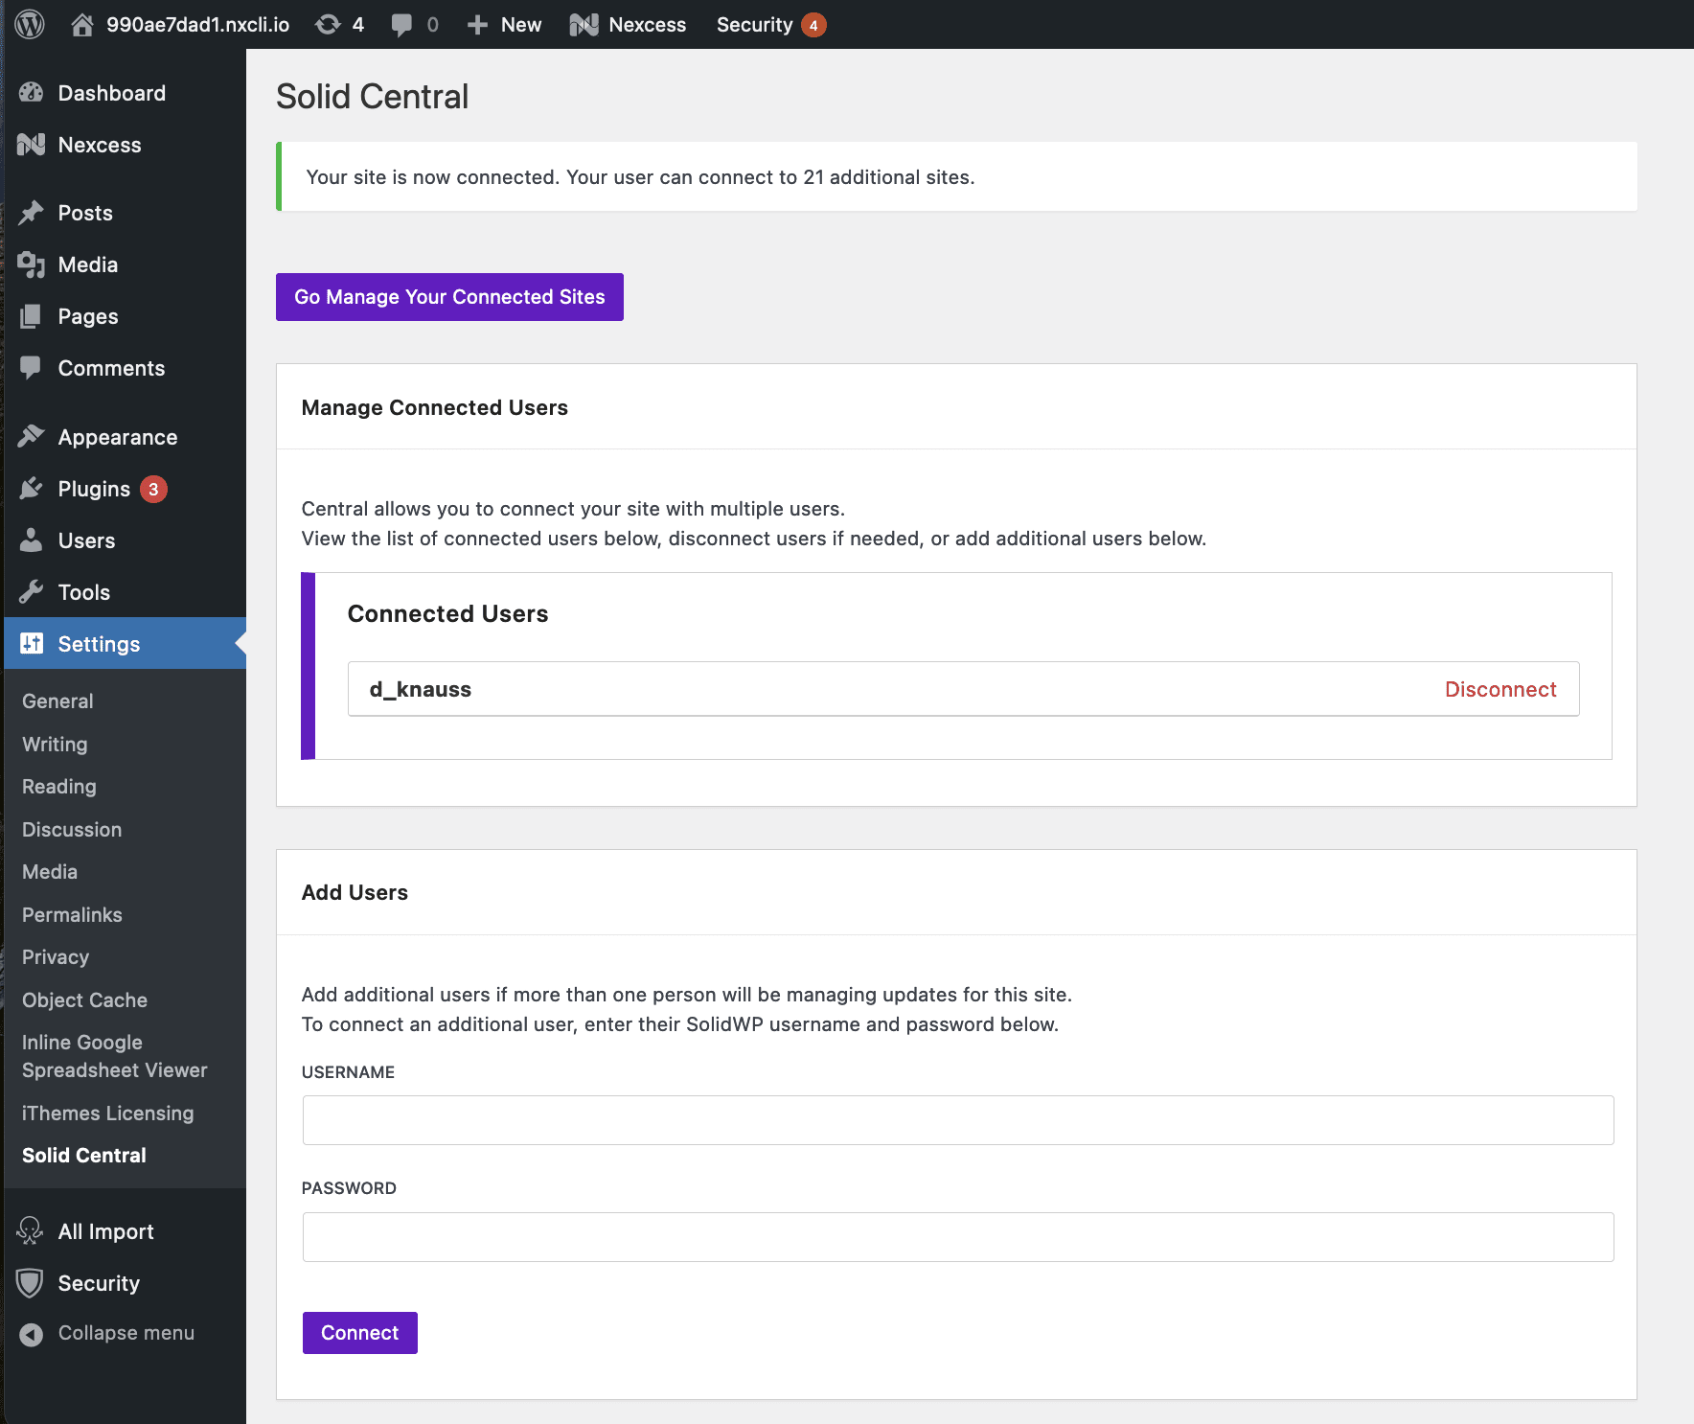Image resolution: width=1694 pixels, height=1424 pixels.
Task: Click the Collapse menu arrow icon
Action: click(32, 1334)
